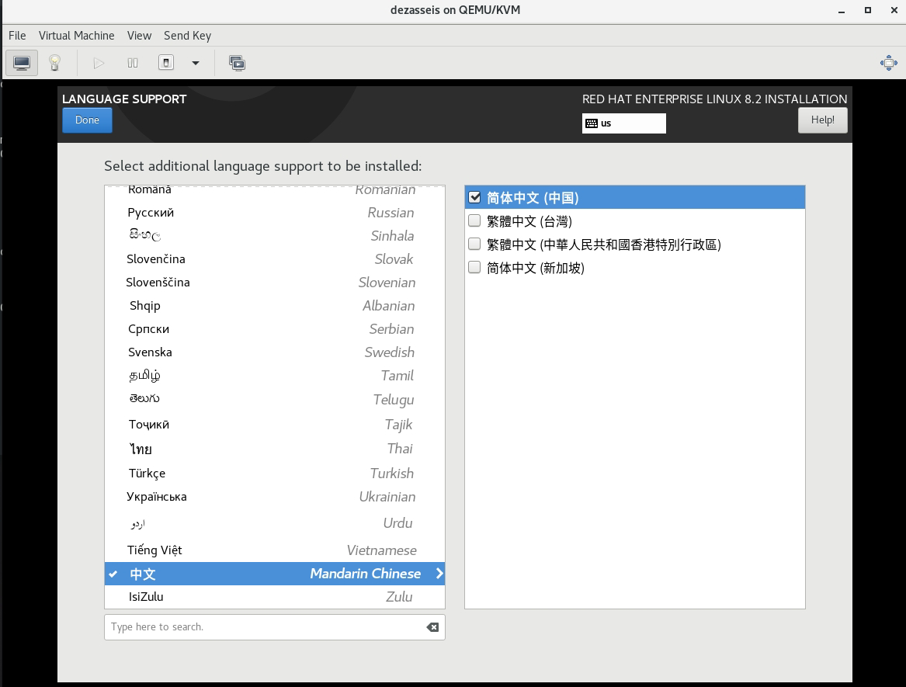Select Swedish (Svenska) row

click(275, 352)
